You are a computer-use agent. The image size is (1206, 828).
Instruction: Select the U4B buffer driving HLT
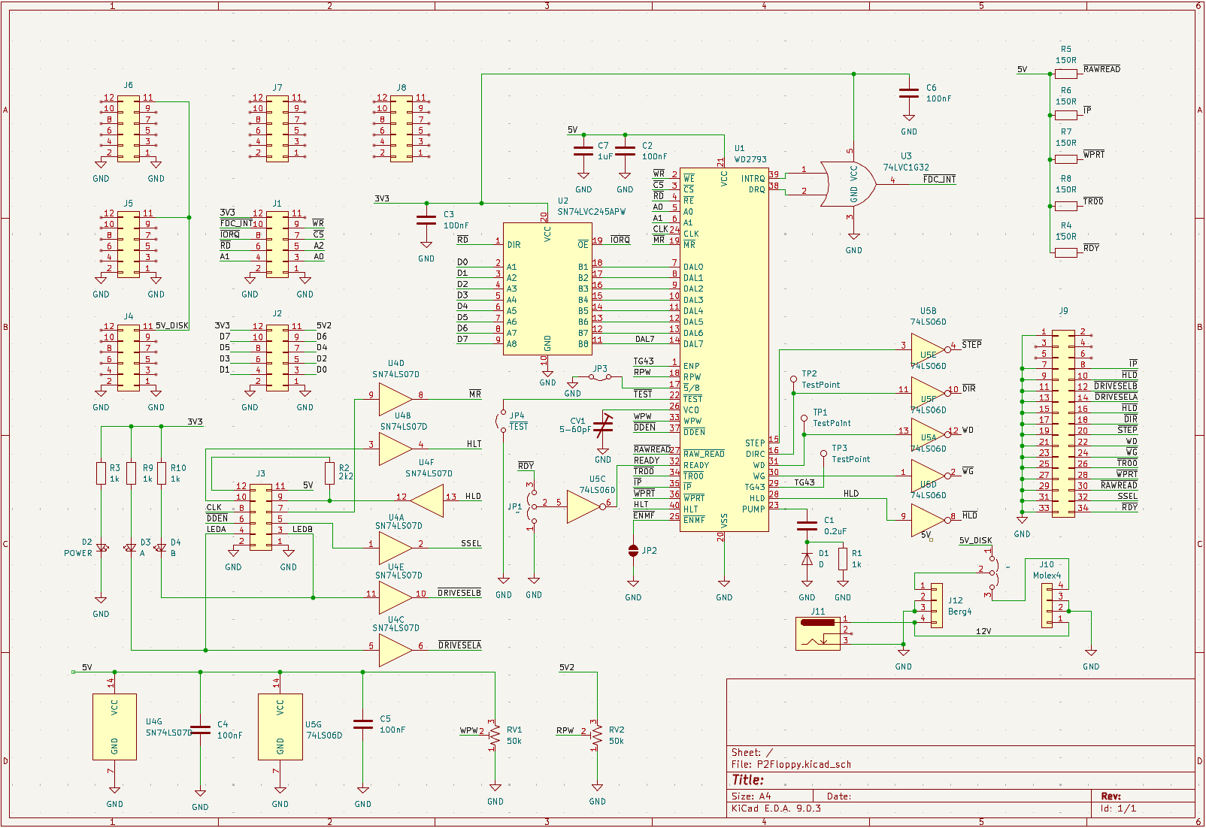coord(395,449)
